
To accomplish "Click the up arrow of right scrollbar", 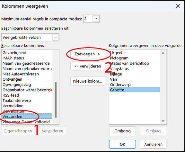I will (163, 53).
